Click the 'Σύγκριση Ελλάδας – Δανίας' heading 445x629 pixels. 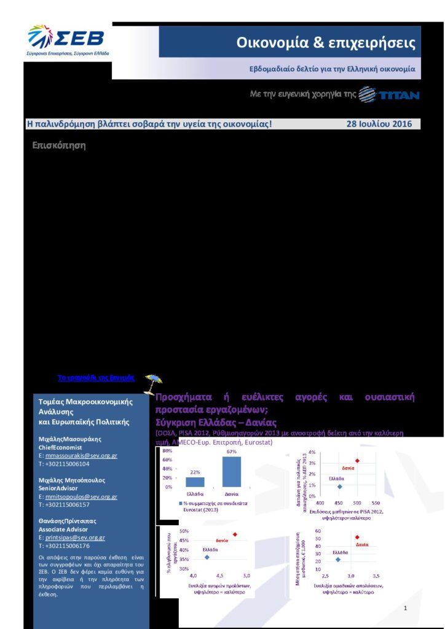(218, 423)
